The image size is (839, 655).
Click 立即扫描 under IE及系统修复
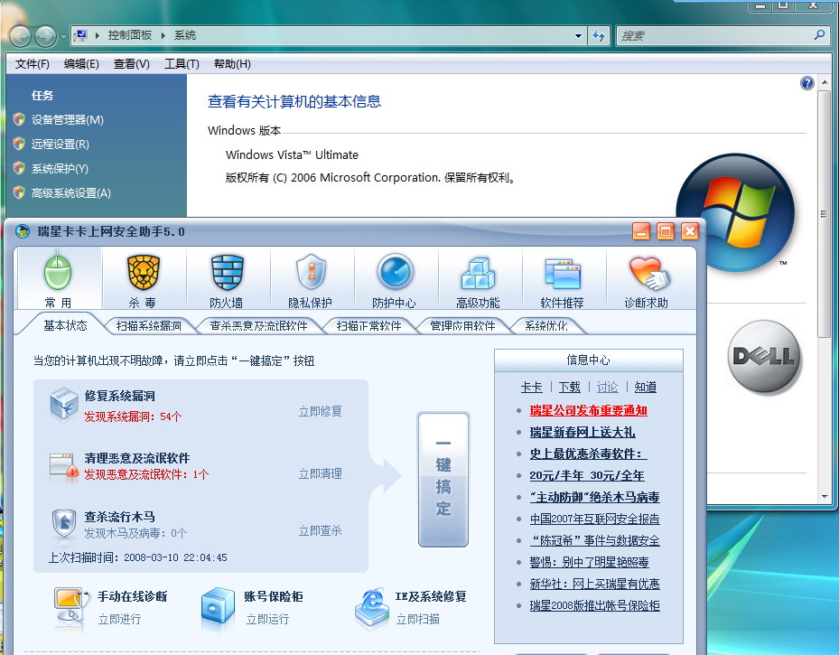[x=418, y=619]
